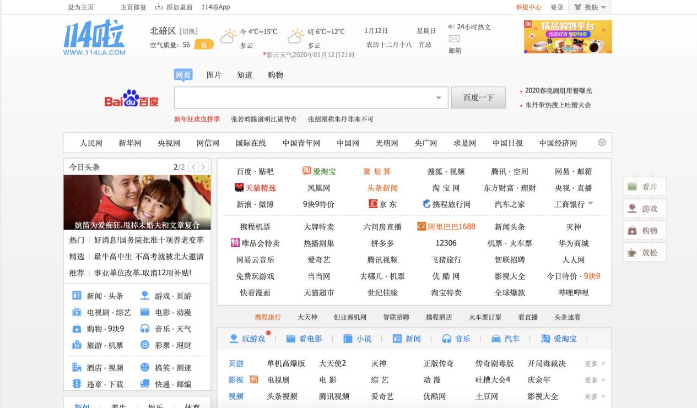Image resolution: width=697 pixels, height=408 pixels.
Task: Go to previous headline slide arrow
Action: pos(193,167)
